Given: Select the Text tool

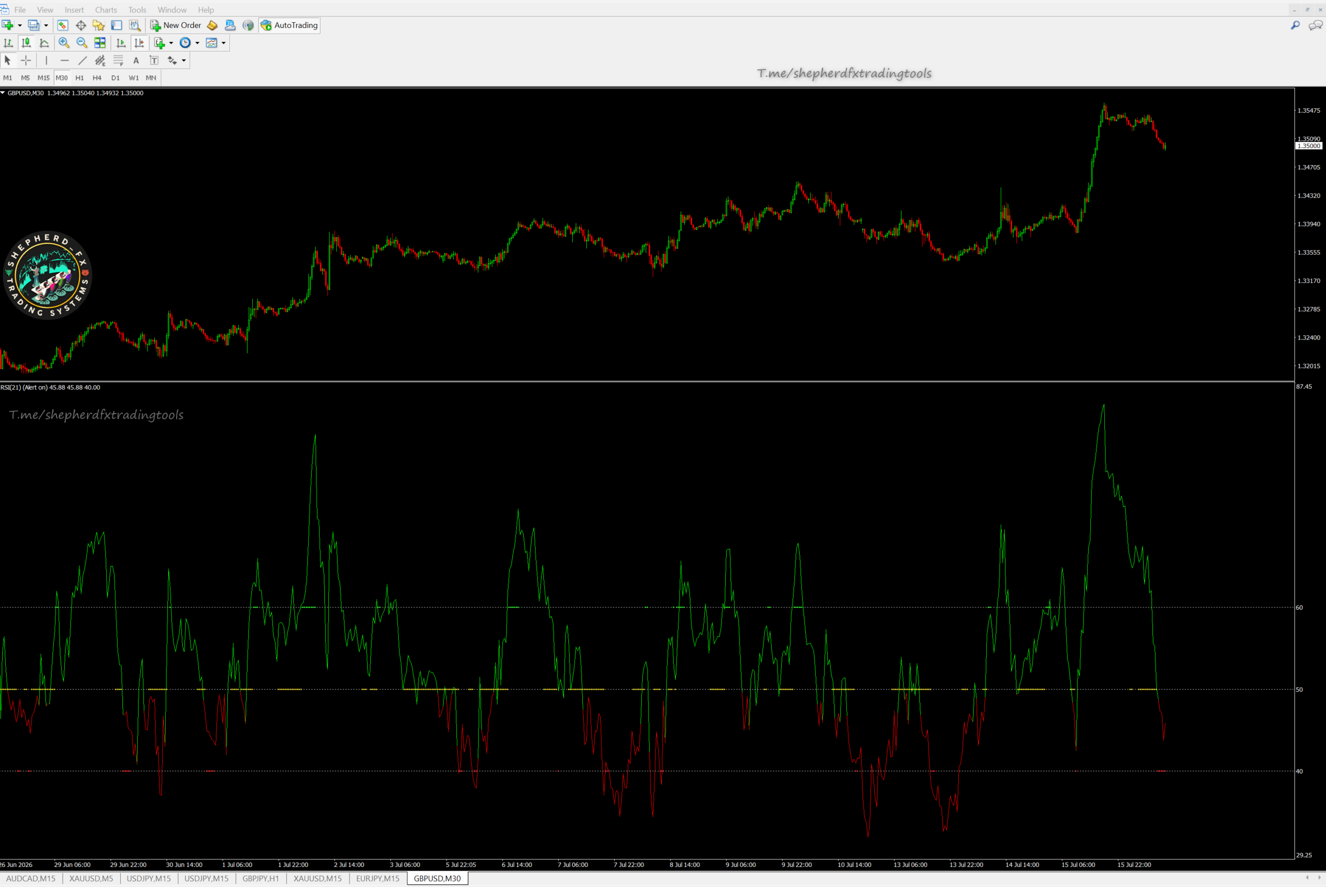Looking at the screenshot, I should 136,61.
